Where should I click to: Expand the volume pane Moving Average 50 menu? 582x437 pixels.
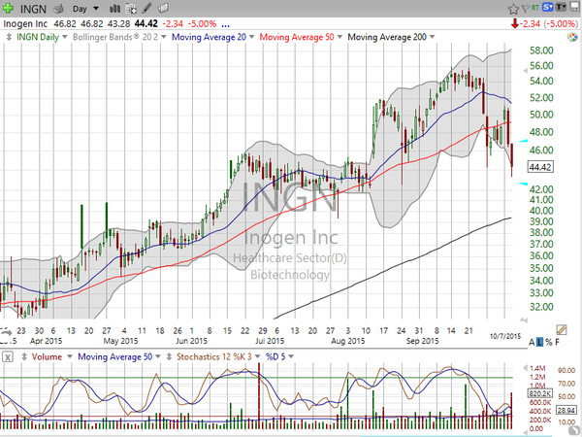(x=158, y=356)
